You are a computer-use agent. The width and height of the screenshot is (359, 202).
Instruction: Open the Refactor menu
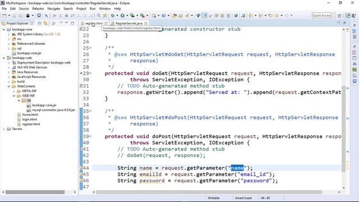tap(38, 9)
